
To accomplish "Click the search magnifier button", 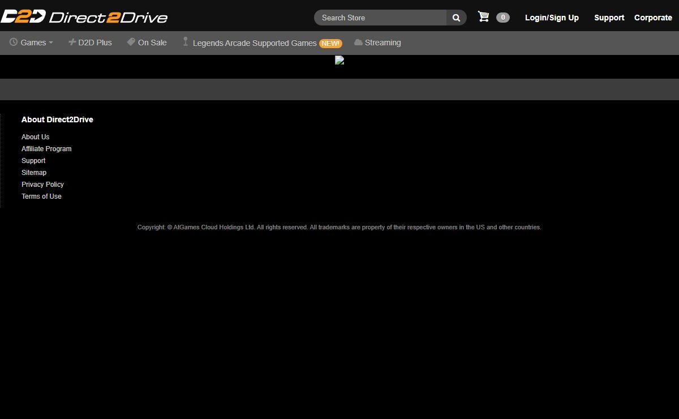I will 456,18.
